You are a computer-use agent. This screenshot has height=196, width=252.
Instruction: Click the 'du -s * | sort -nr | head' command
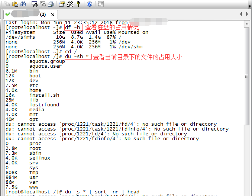click(x=102, y=192)
